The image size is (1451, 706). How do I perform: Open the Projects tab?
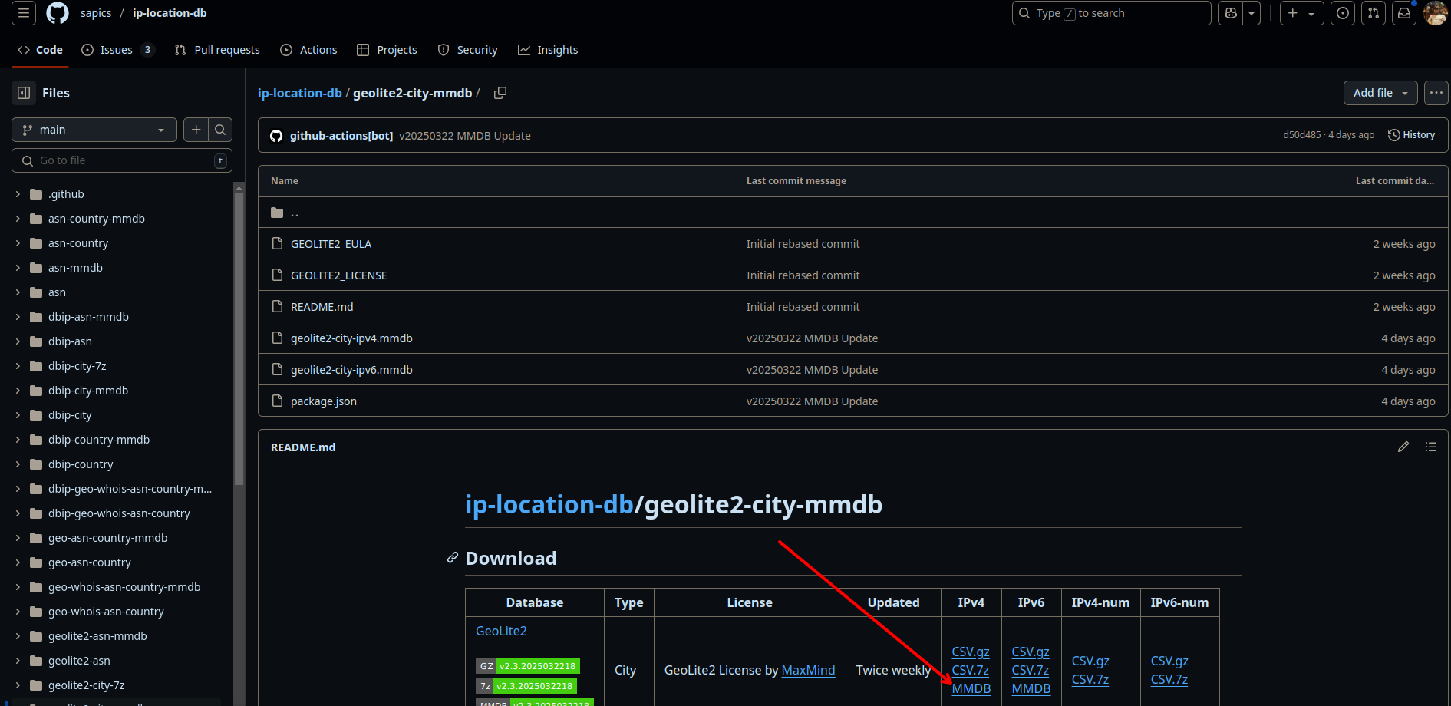[387, 50]
